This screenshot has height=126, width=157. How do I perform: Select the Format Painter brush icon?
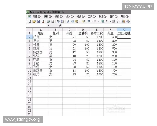pos(83,21)
